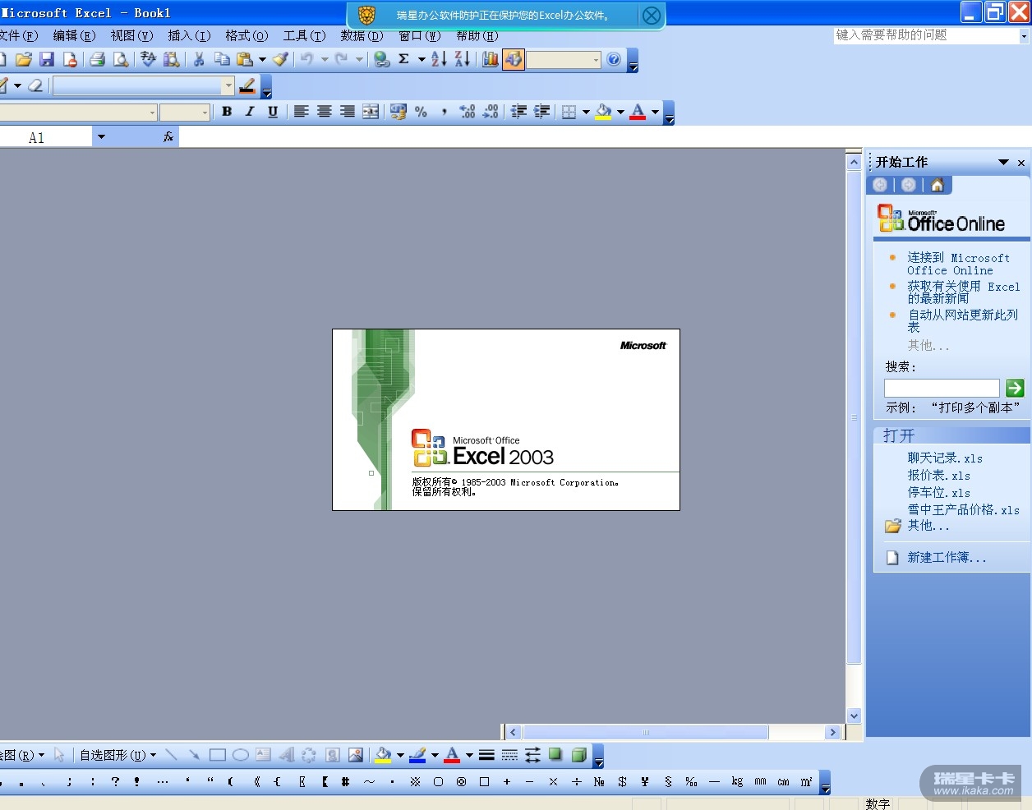
Task: Click the Cut scissors icon
Action: 199,59
